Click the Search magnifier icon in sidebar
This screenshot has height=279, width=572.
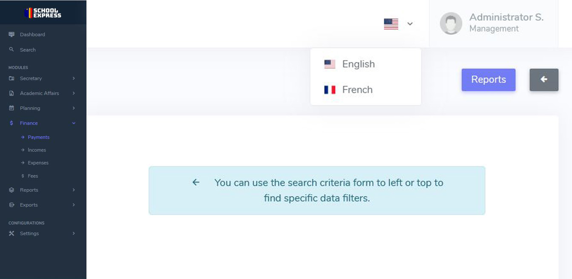pyautogui.click(x=11, y=49)
